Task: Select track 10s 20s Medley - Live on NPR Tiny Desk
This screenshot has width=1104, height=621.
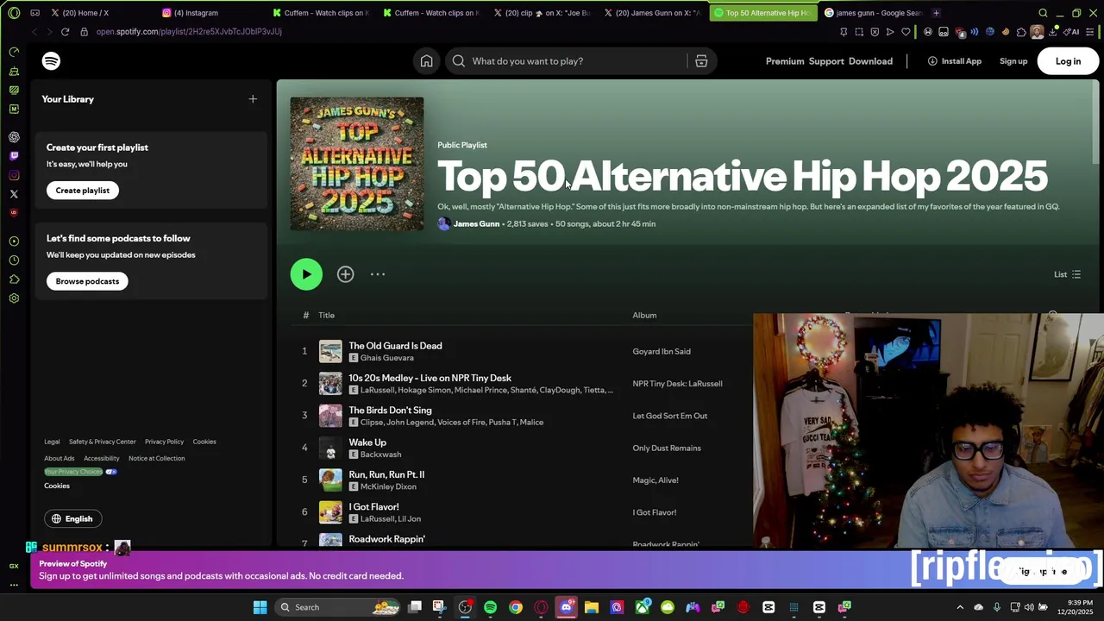Action: pos(430,378)
